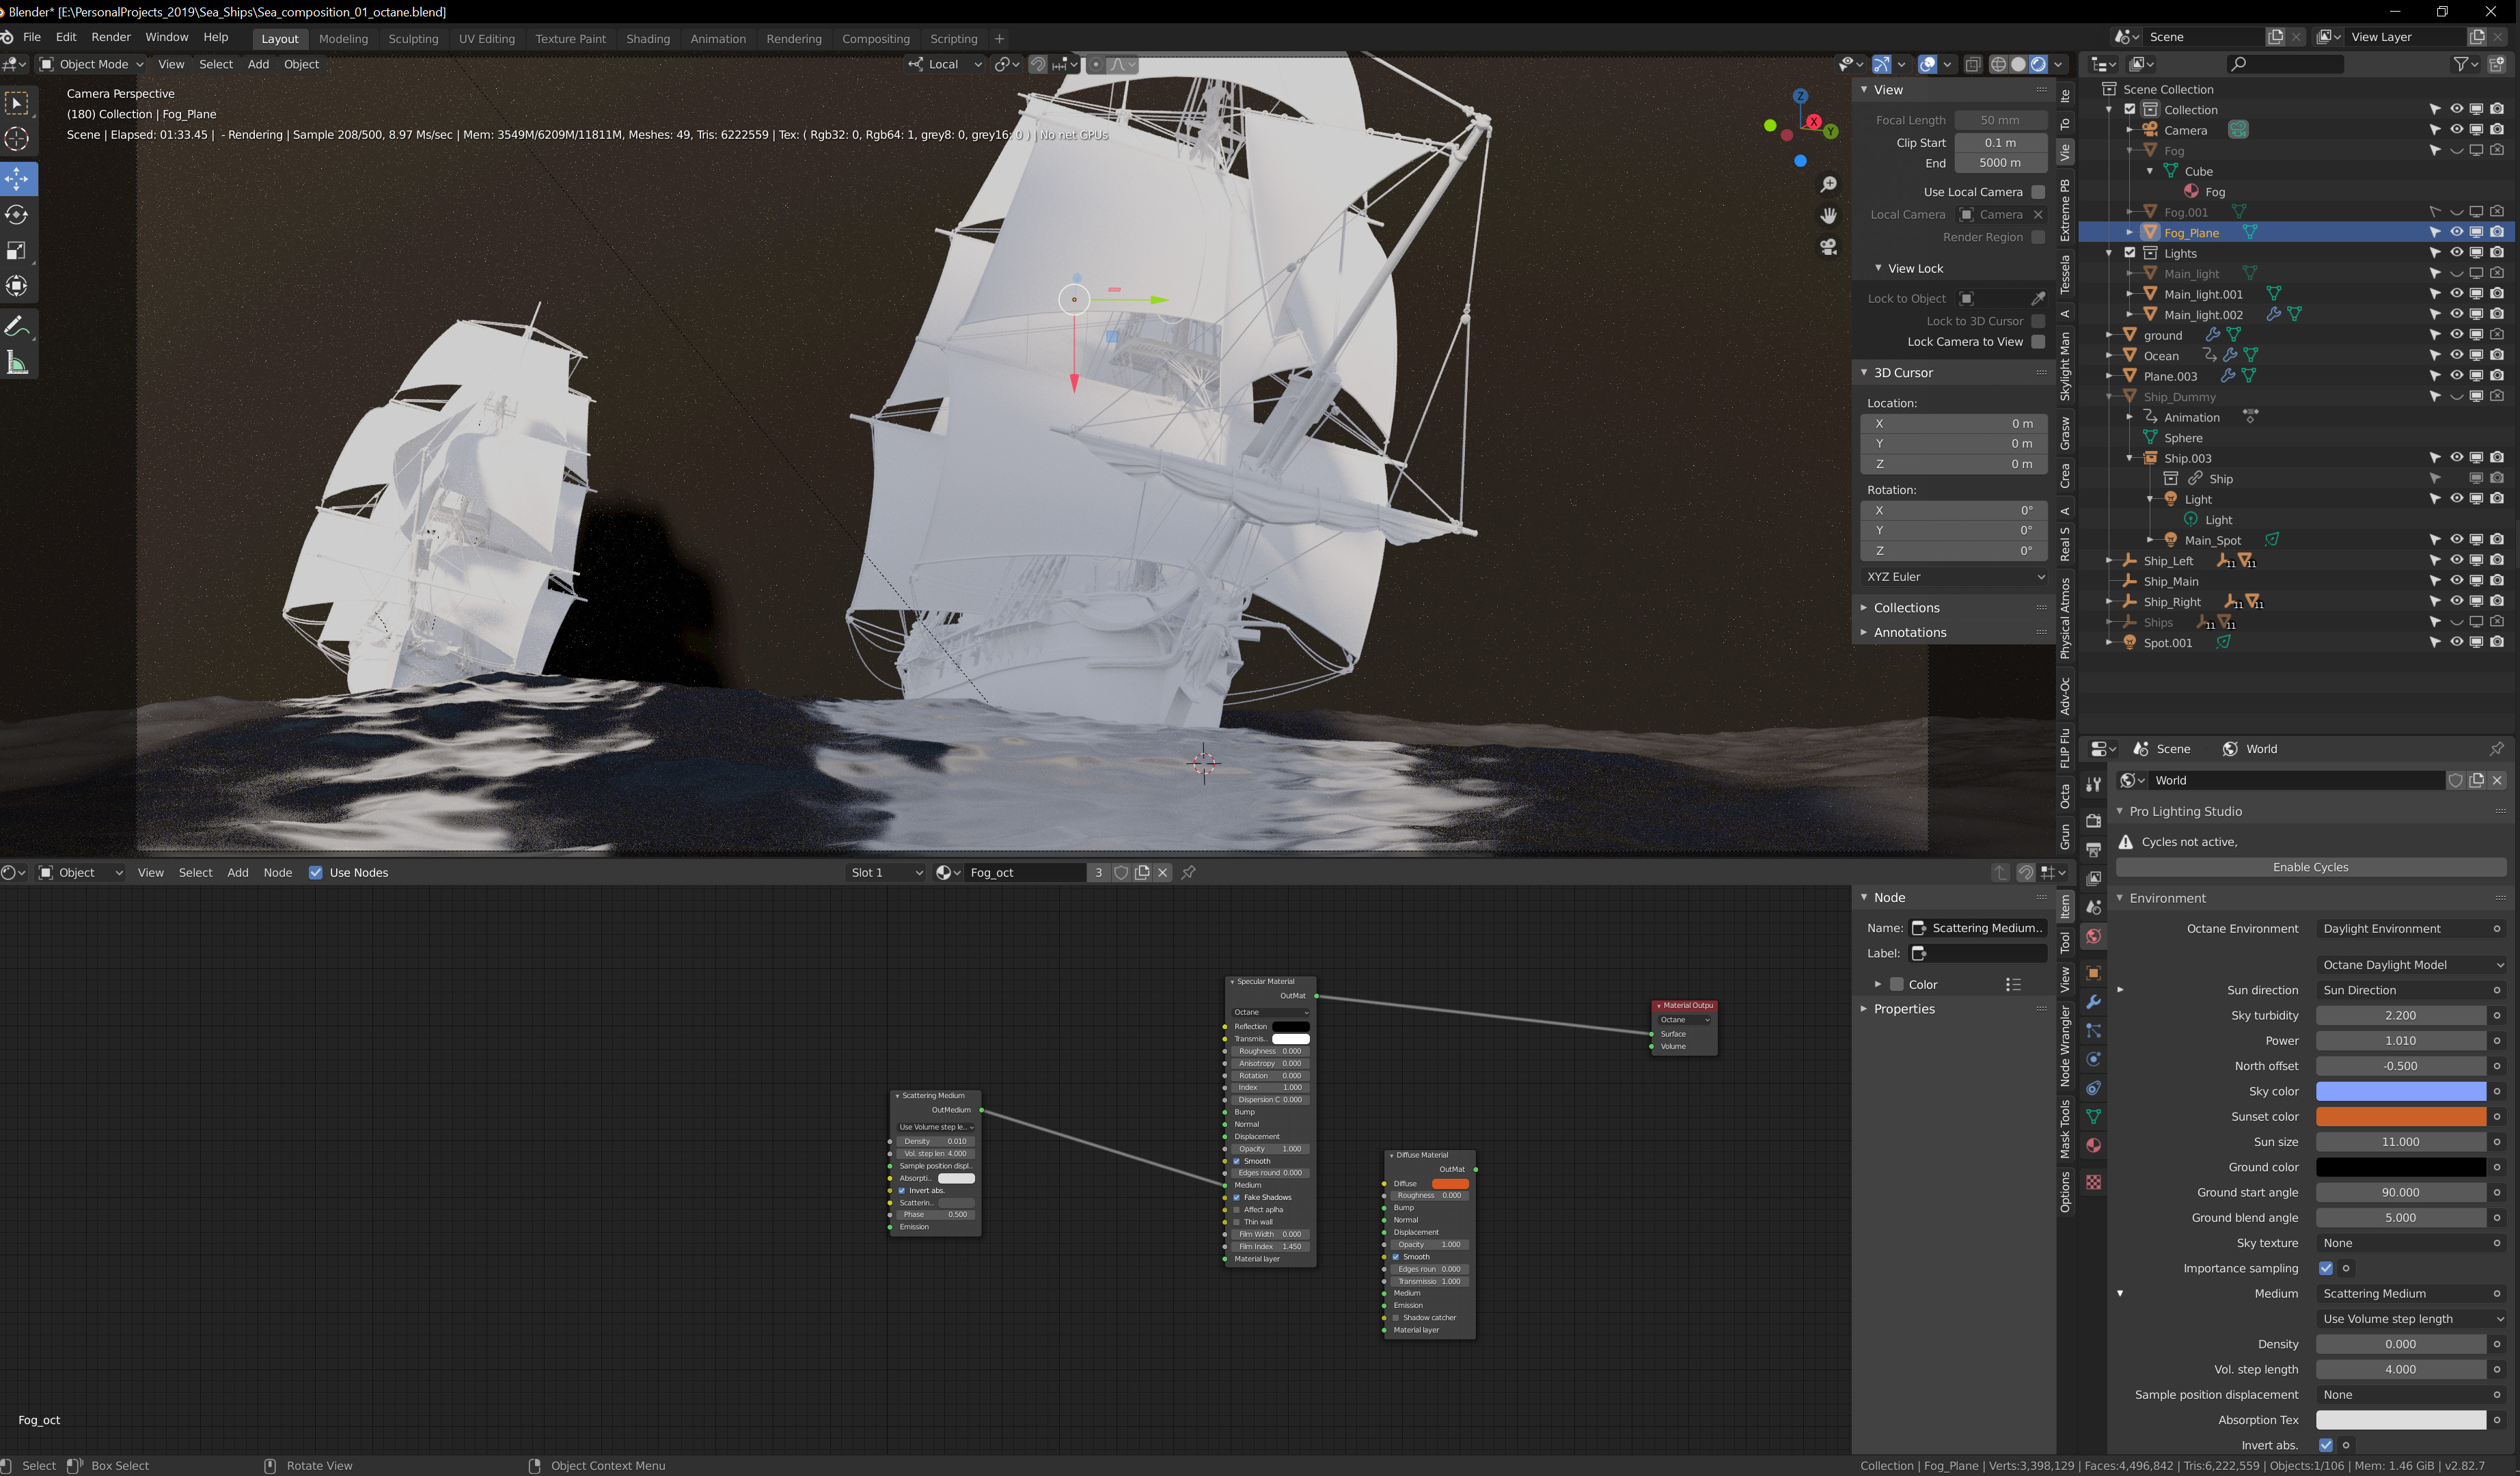The image size is (2520, 1476).
Task: Expand the Collections panel
Action: (1906, 608)
